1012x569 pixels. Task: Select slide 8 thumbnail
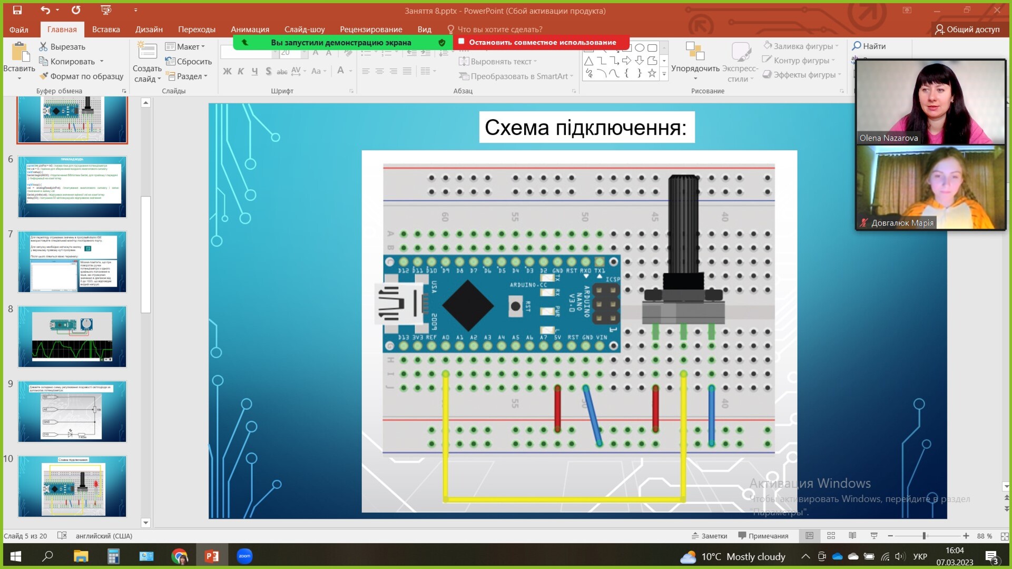72,337
